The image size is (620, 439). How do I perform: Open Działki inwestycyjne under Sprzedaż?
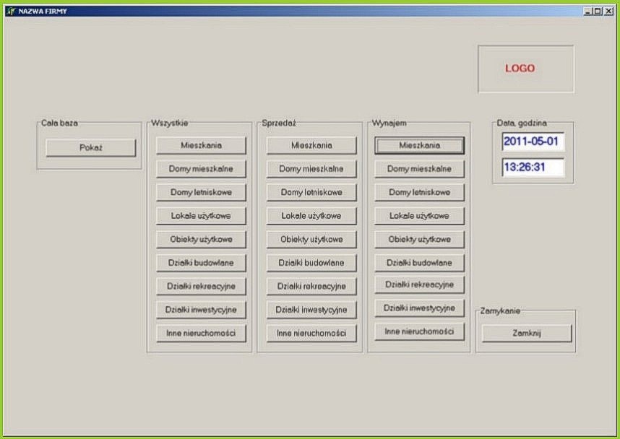click(311, 310)
